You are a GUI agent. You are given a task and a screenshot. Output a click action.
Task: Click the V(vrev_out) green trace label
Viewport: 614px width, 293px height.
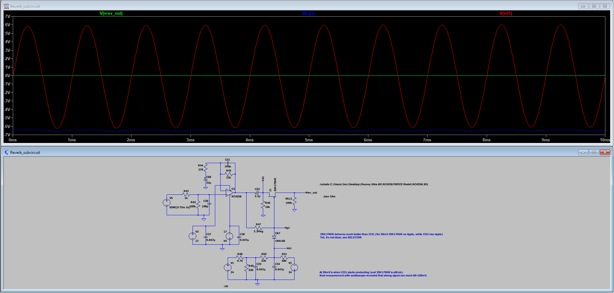point(111,13)
